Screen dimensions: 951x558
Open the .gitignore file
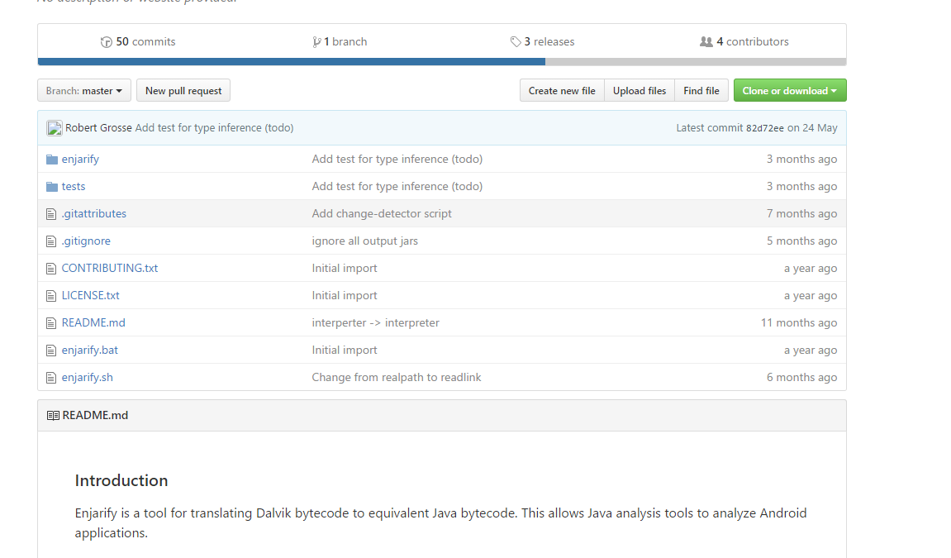(86, 241)
